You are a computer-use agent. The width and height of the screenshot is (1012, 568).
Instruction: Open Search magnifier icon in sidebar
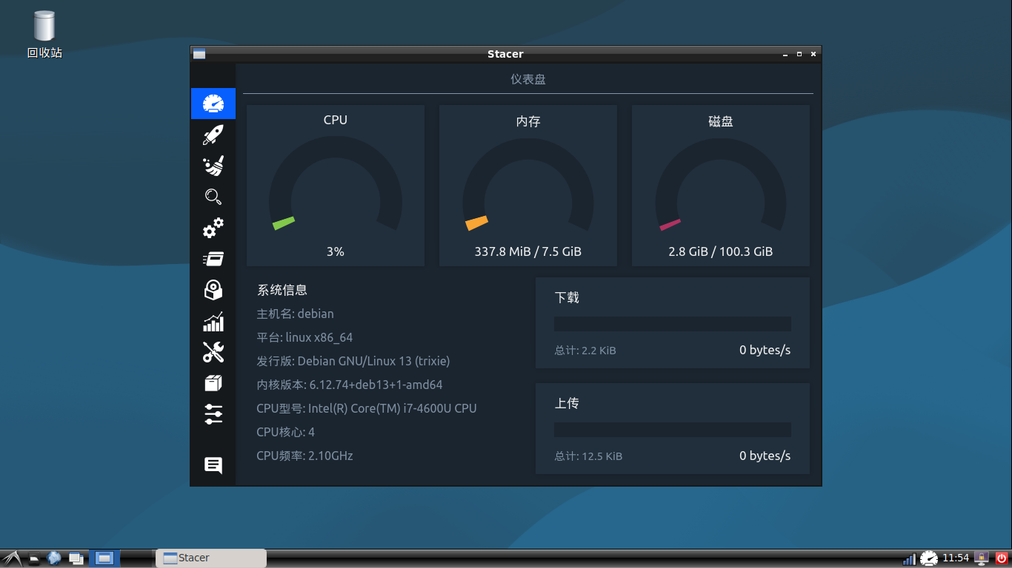213,197
